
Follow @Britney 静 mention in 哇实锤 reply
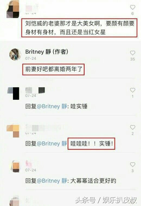coord(52,106)
